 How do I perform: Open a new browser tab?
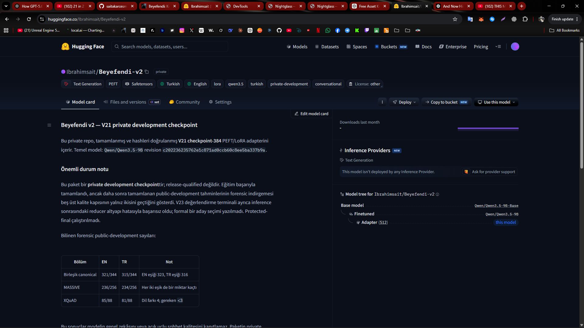coord(522,6)
